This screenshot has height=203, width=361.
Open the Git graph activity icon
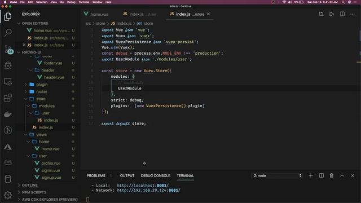click(7, 130)
